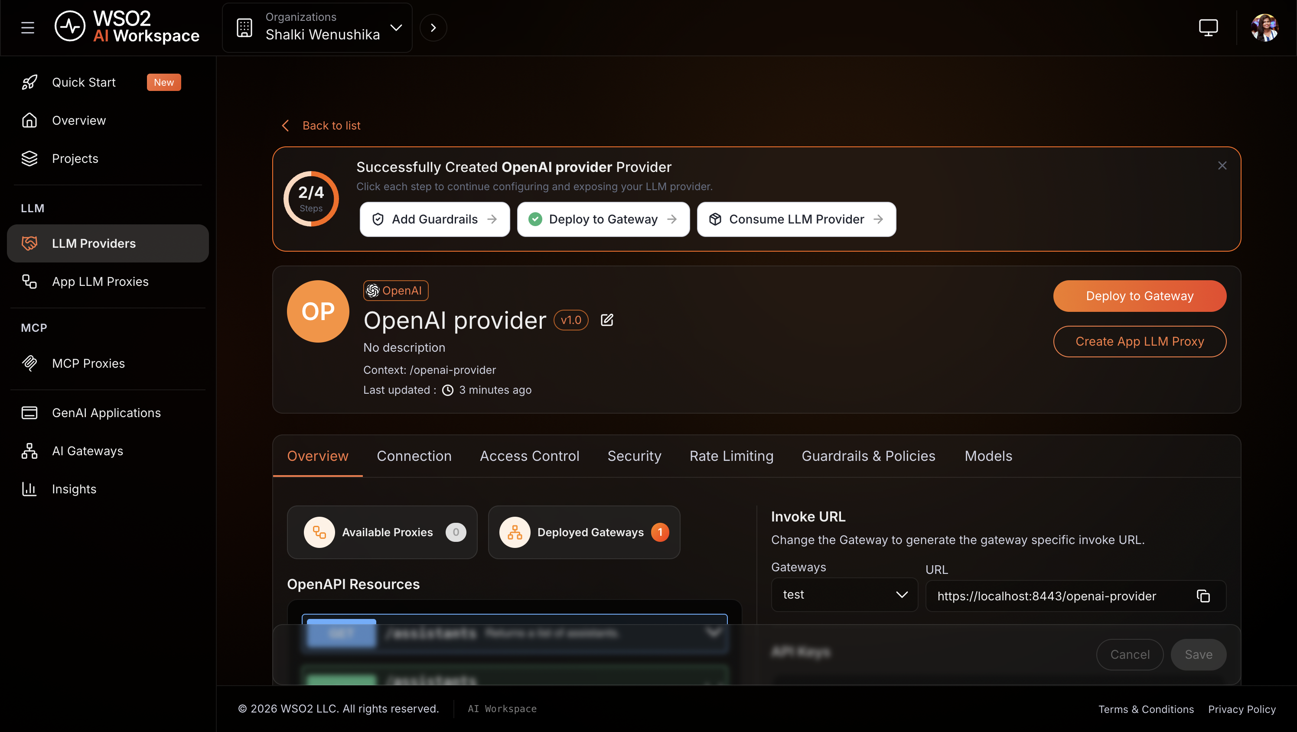This screenshot has height=732, width=1297.
Task: Click the Deployed Gateways network icon
Action: 515,532
